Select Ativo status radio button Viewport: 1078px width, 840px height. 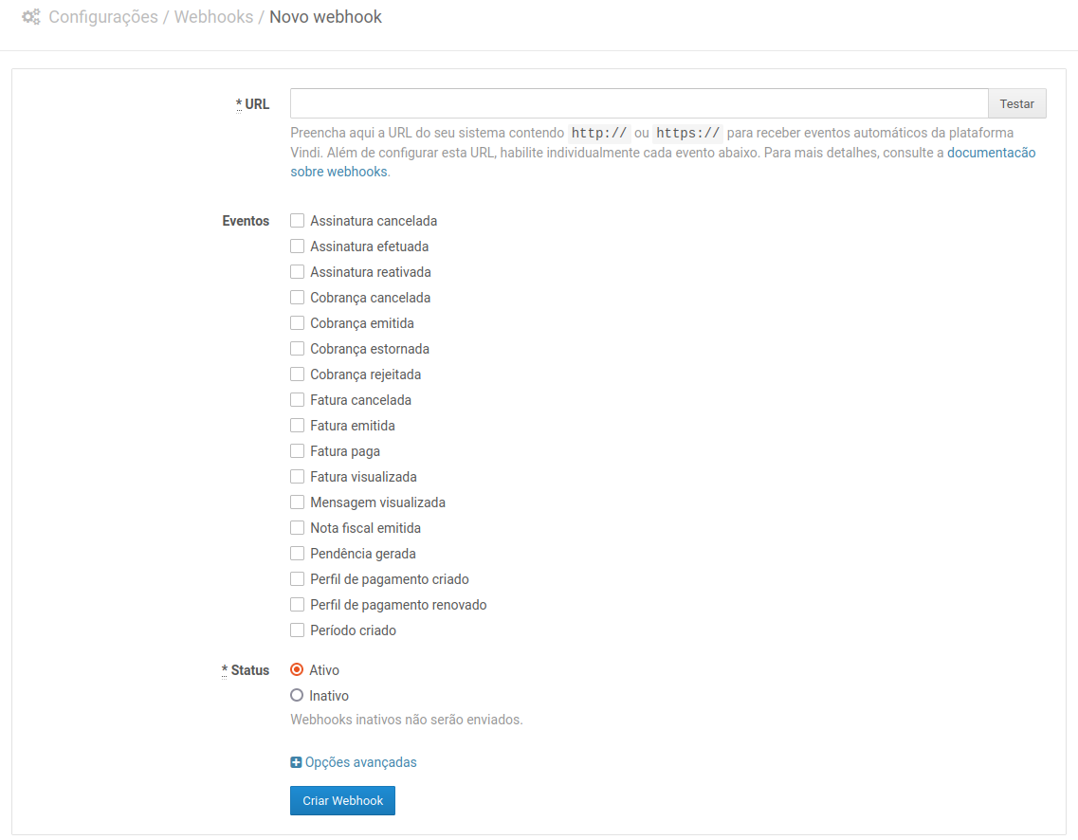pos(297,669)
